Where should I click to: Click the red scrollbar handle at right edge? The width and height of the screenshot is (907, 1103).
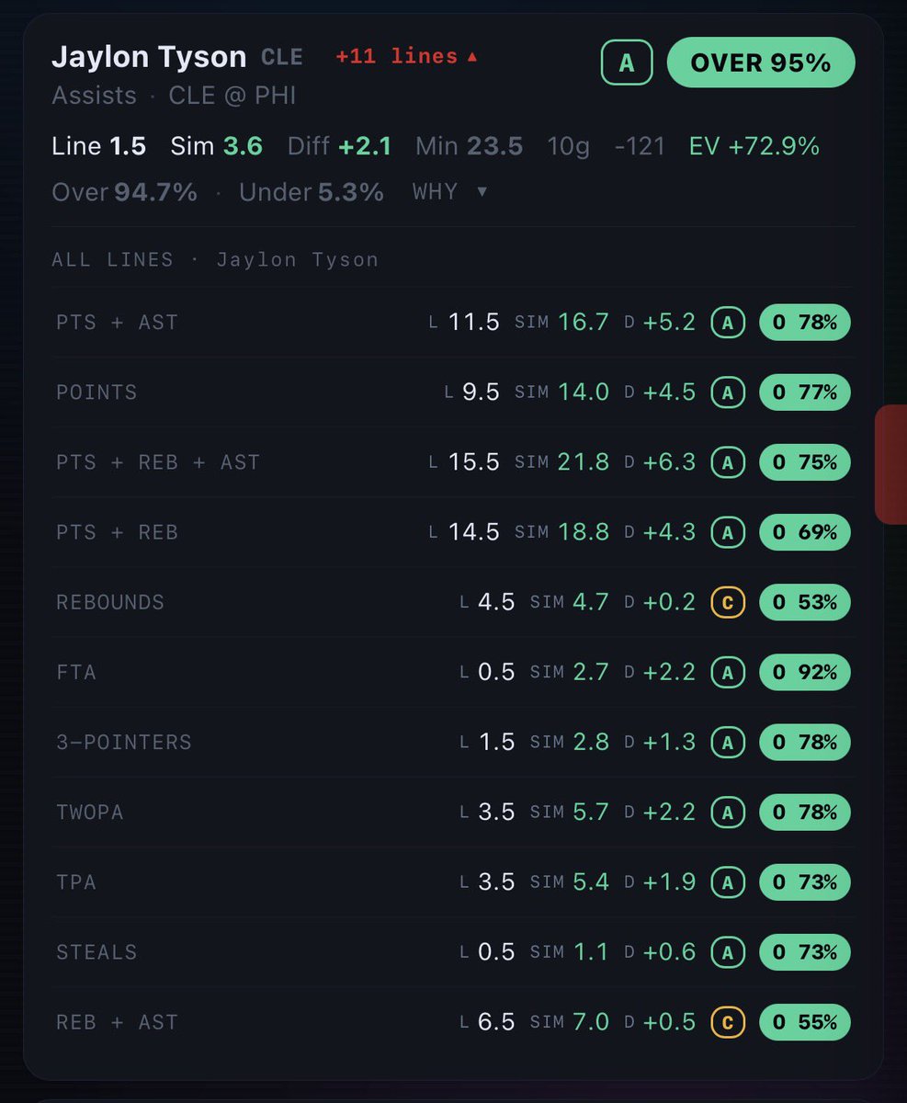890,464
